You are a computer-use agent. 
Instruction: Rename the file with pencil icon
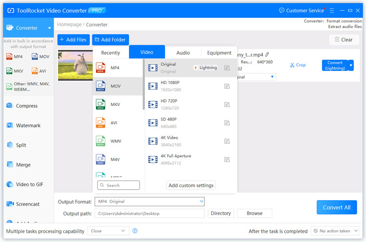coord(267,54)
